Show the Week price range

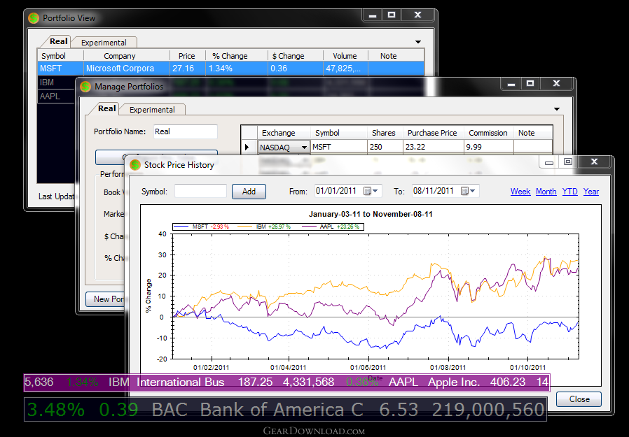point(520,192)
